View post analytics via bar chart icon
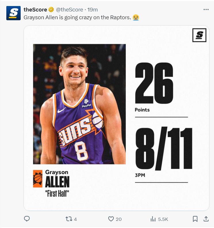 pos(153,219)
